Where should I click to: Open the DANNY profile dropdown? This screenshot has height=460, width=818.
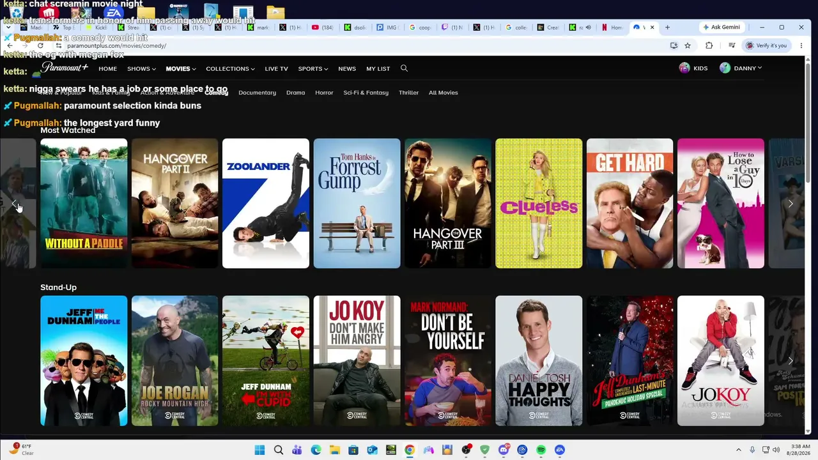coord(741,68)
